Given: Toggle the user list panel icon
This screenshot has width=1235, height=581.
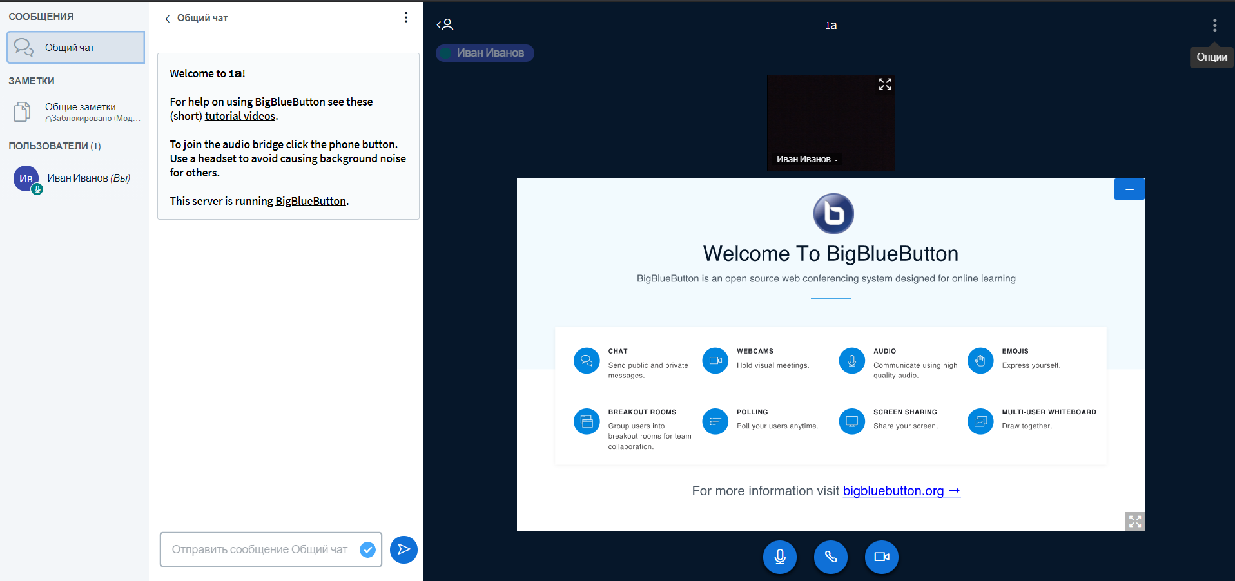Looking at the screenshot, I should point(445,25).
